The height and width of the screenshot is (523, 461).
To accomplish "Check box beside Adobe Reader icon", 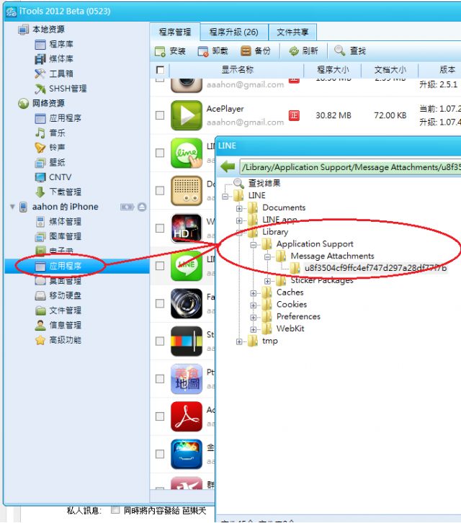I will [x=160, y=416].
